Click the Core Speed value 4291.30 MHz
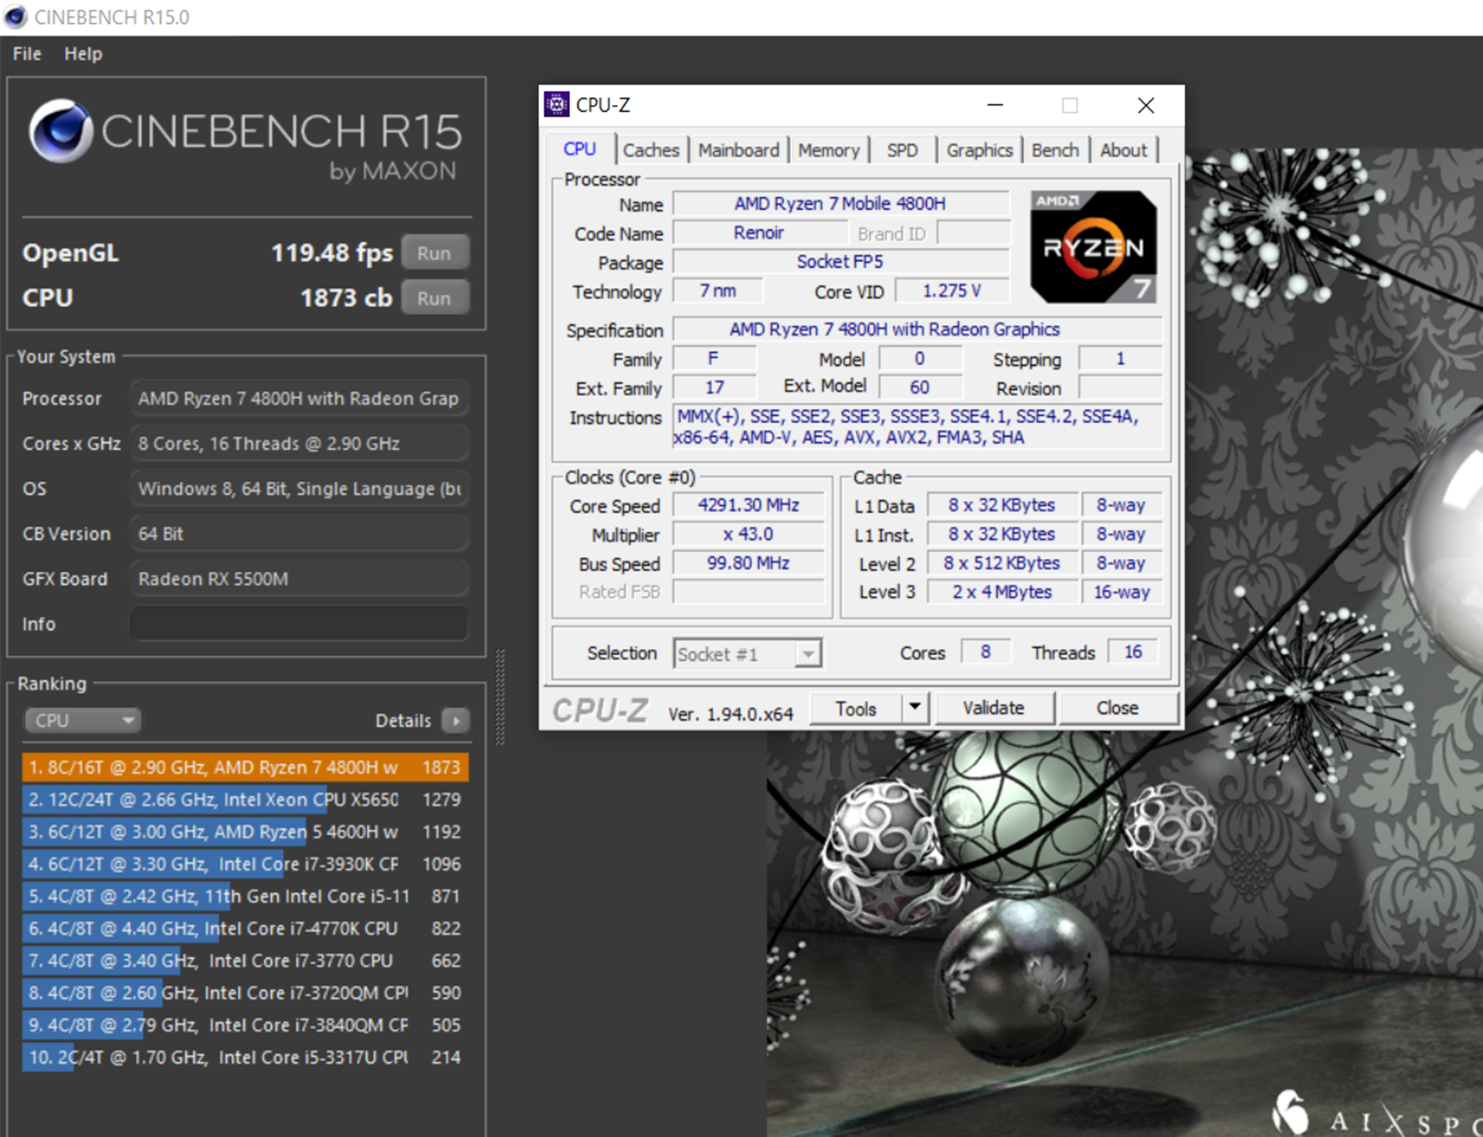 [748, 505]
